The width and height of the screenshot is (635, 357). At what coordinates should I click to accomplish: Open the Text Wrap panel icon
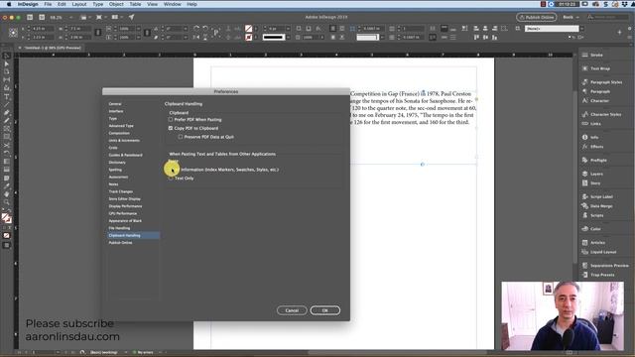click(x=584, y=68)
